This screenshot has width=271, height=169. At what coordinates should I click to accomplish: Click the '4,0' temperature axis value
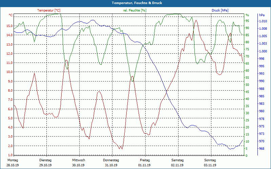[10, 127]
